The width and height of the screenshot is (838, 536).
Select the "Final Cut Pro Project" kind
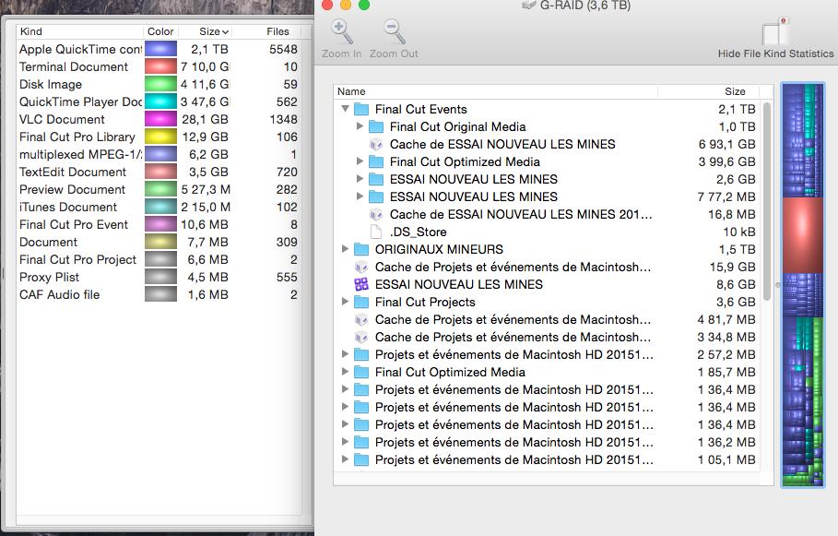click(78, 260)
